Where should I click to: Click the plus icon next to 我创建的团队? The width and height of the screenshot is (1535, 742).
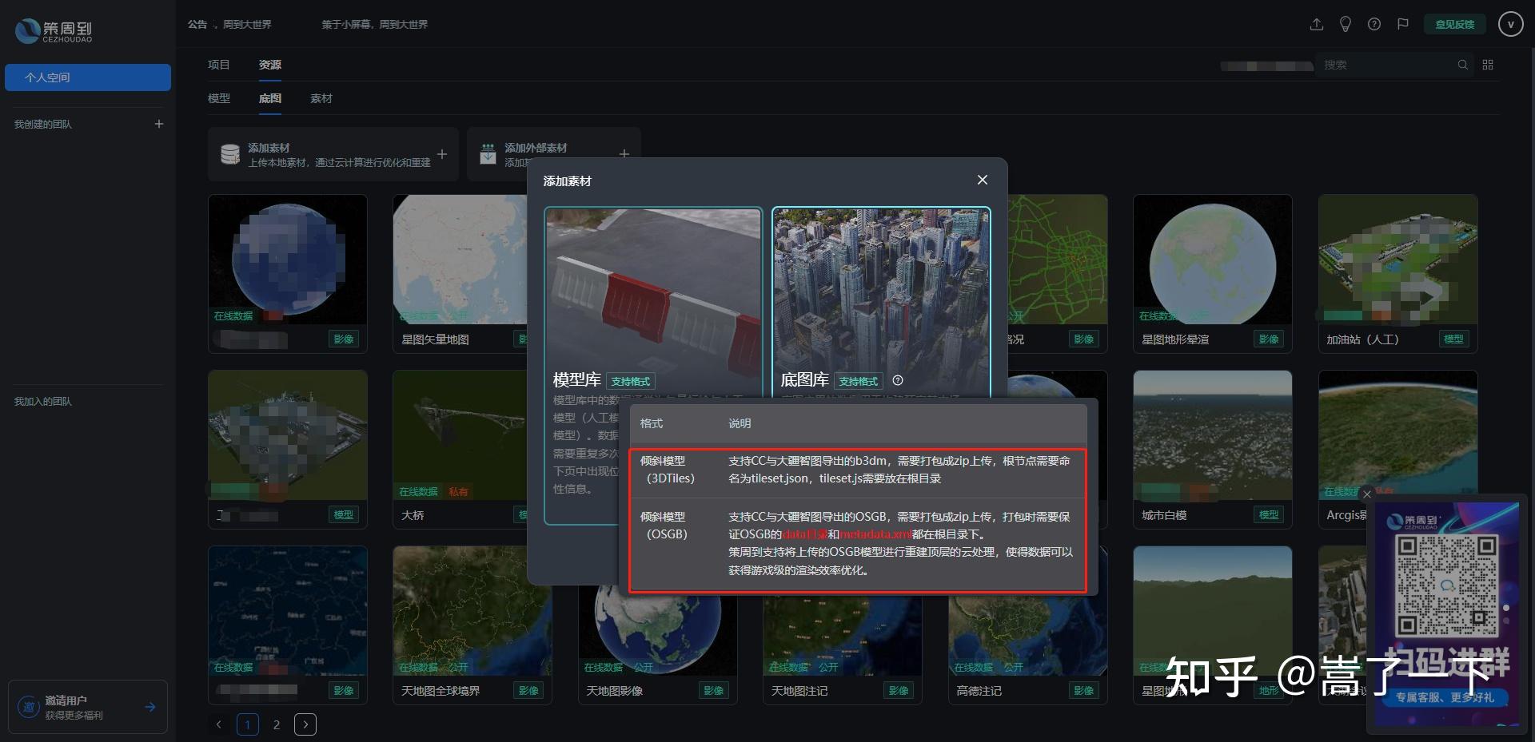159,124
